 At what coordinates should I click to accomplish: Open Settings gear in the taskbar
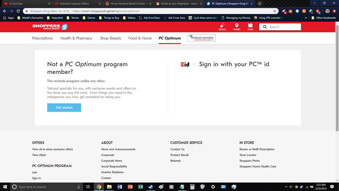213,187
